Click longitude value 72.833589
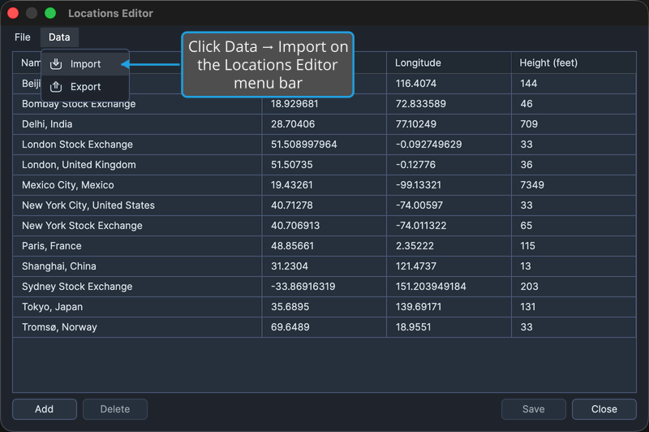 [421, 104]
